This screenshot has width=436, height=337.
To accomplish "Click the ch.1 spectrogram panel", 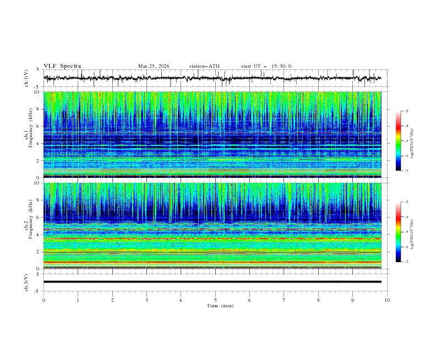I will tap(212, 134).
